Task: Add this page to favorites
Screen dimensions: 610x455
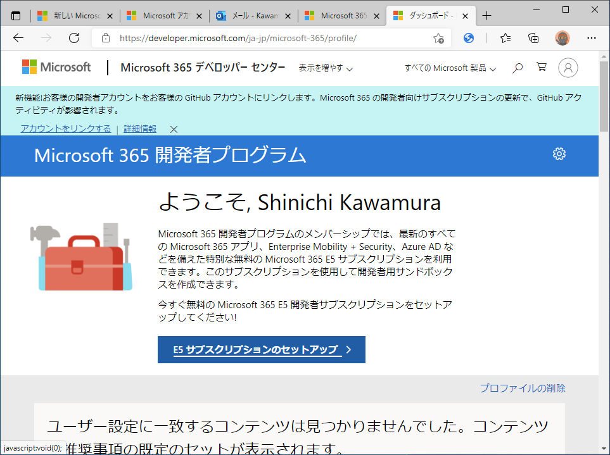Action: coord(438,38)
